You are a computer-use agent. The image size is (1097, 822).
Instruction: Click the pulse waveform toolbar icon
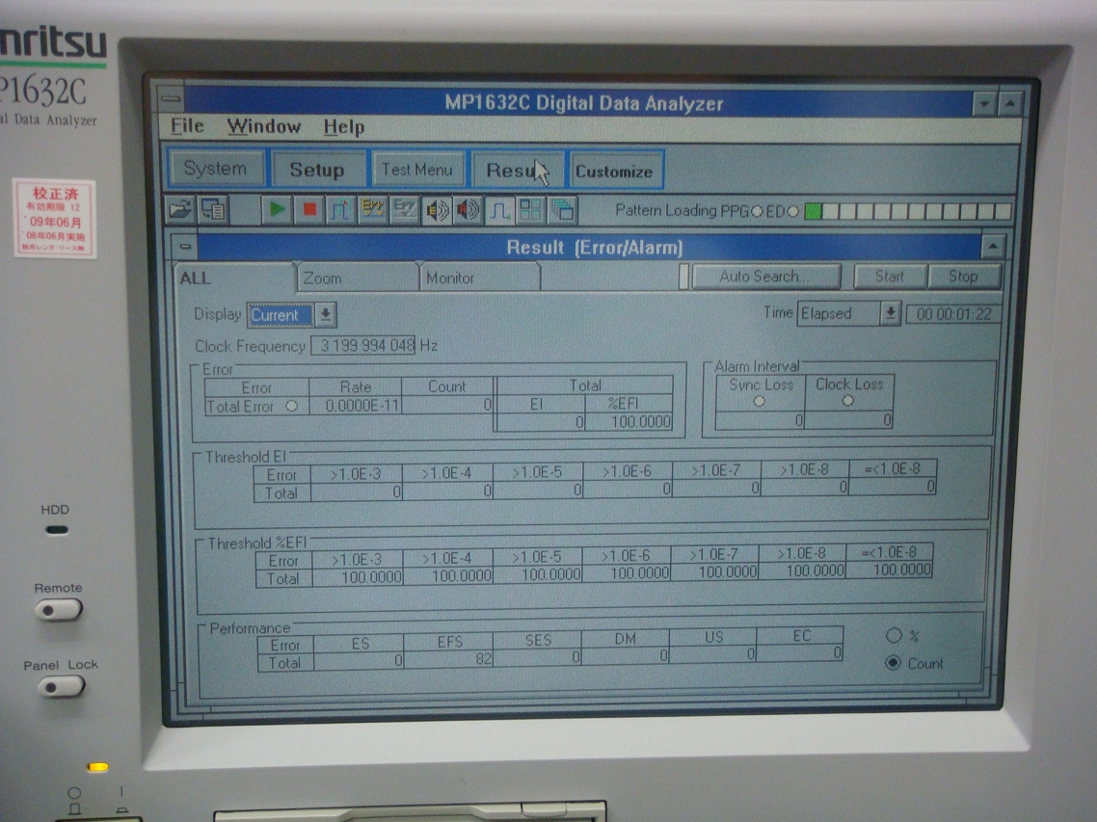tap(499, 209)
